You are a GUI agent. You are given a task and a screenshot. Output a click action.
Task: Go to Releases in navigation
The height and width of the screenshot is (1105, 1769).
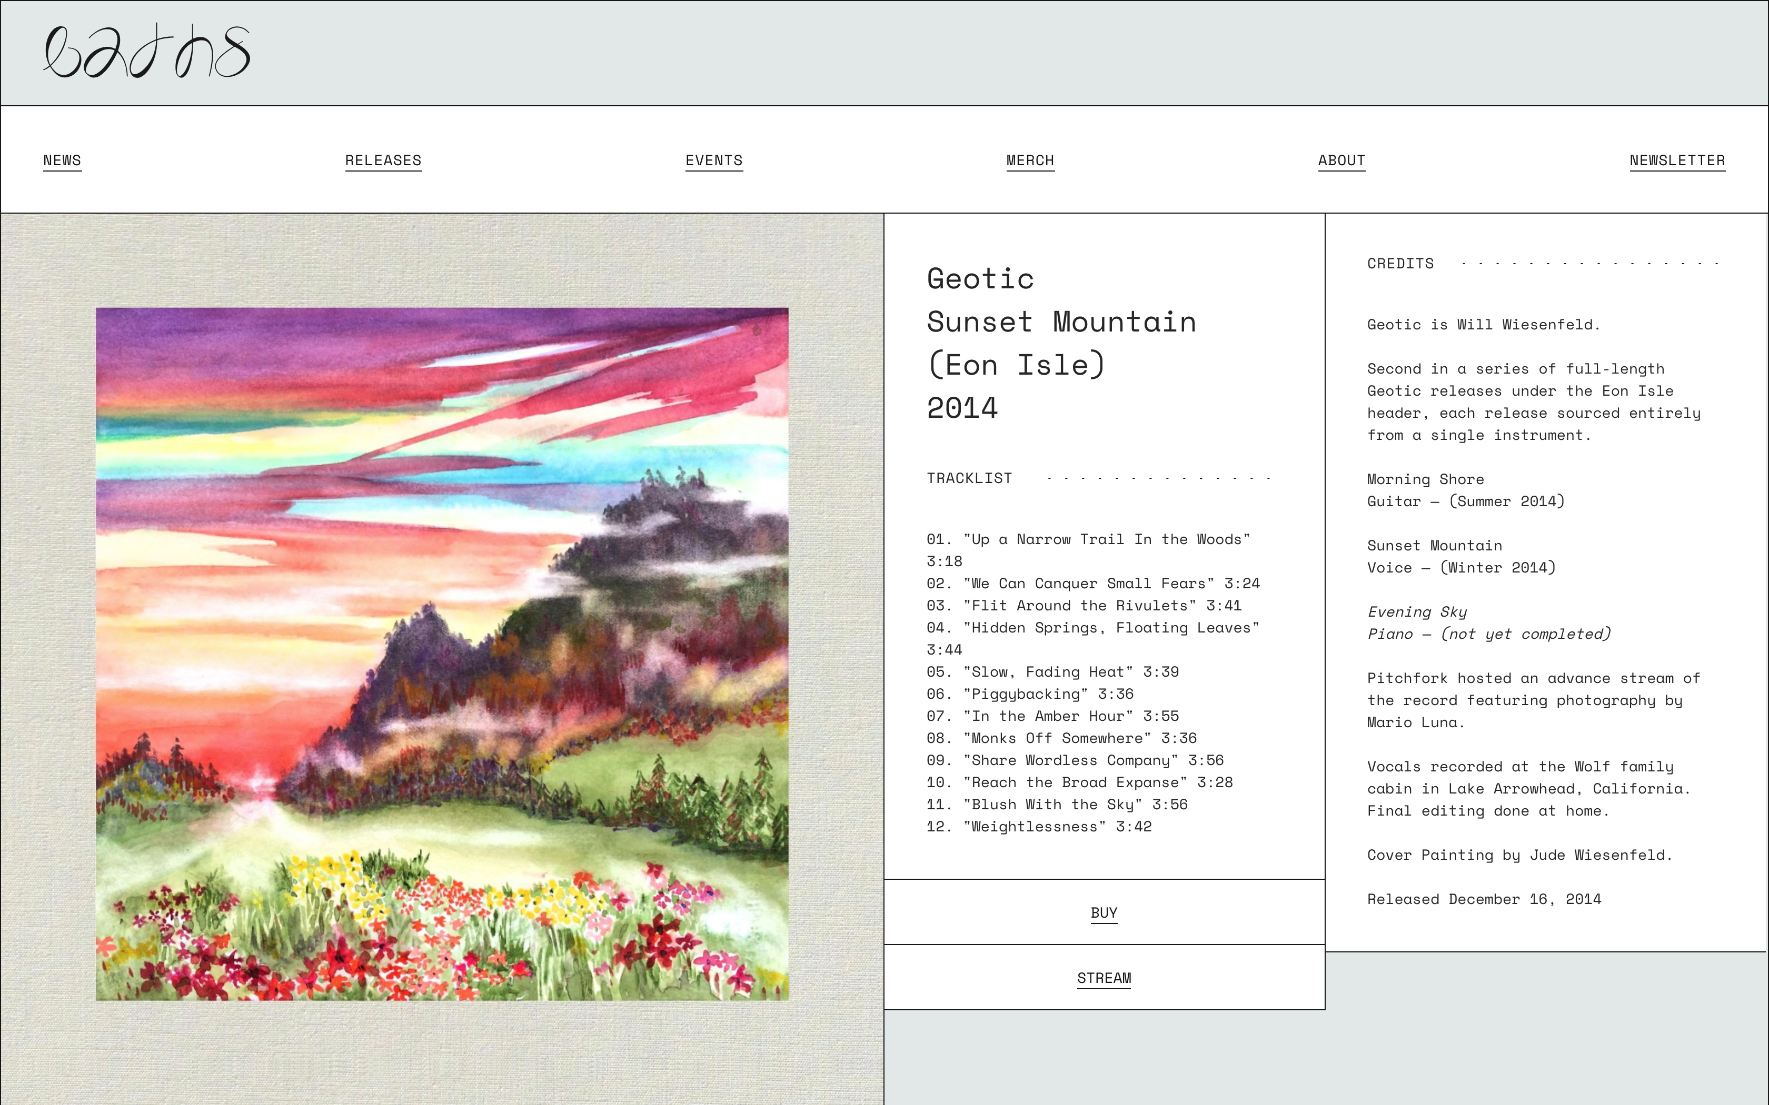pyautogui.click(x=383, y=160)
